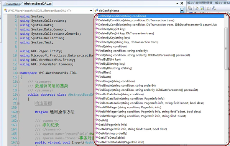Click Properties icon in Solution Explorer toolbar
Viewport: 230px width, 146px height.
click(x=190, y=8)
